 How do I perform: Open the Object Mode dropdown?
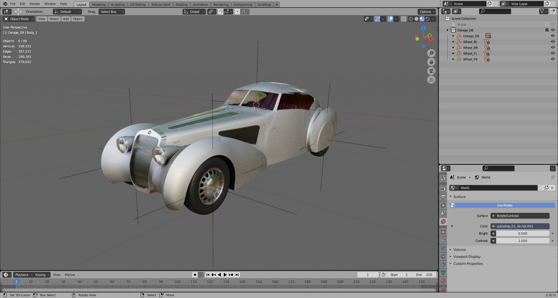tap(19, 19)
